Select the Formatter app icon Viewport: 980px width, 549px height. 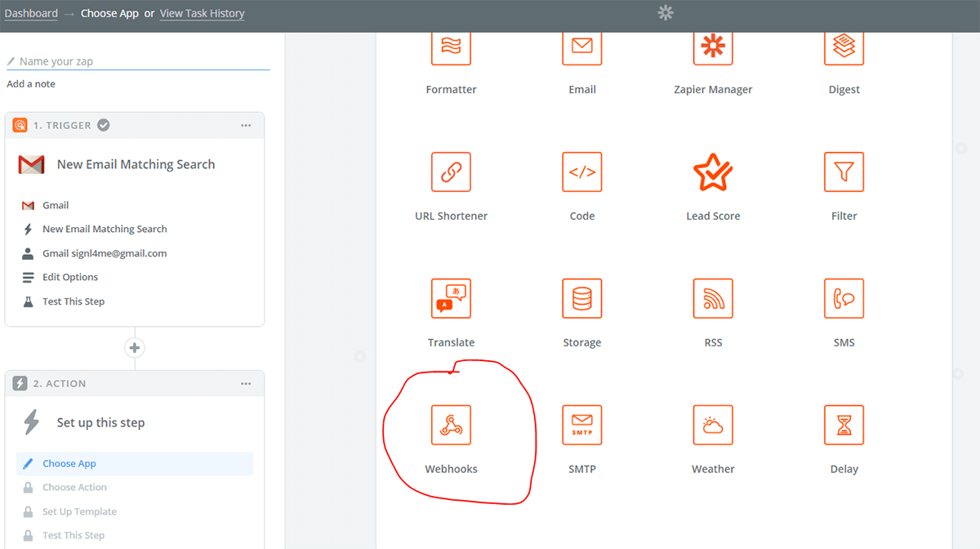(451, 47)
